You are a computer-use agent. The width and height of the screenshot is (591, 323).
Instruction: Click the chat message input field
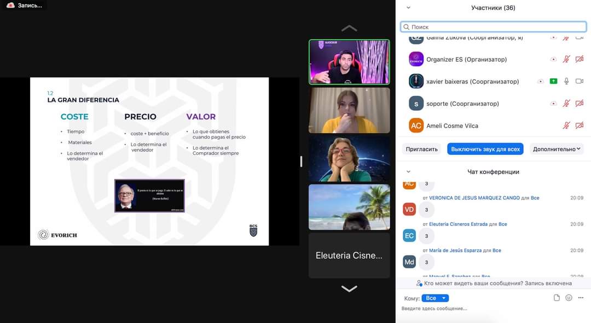(493, 309)
